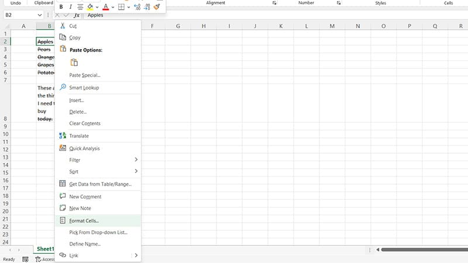Click the horizontal scrollbar left arrow
This screenshot has height=263, width=468.
378,250
